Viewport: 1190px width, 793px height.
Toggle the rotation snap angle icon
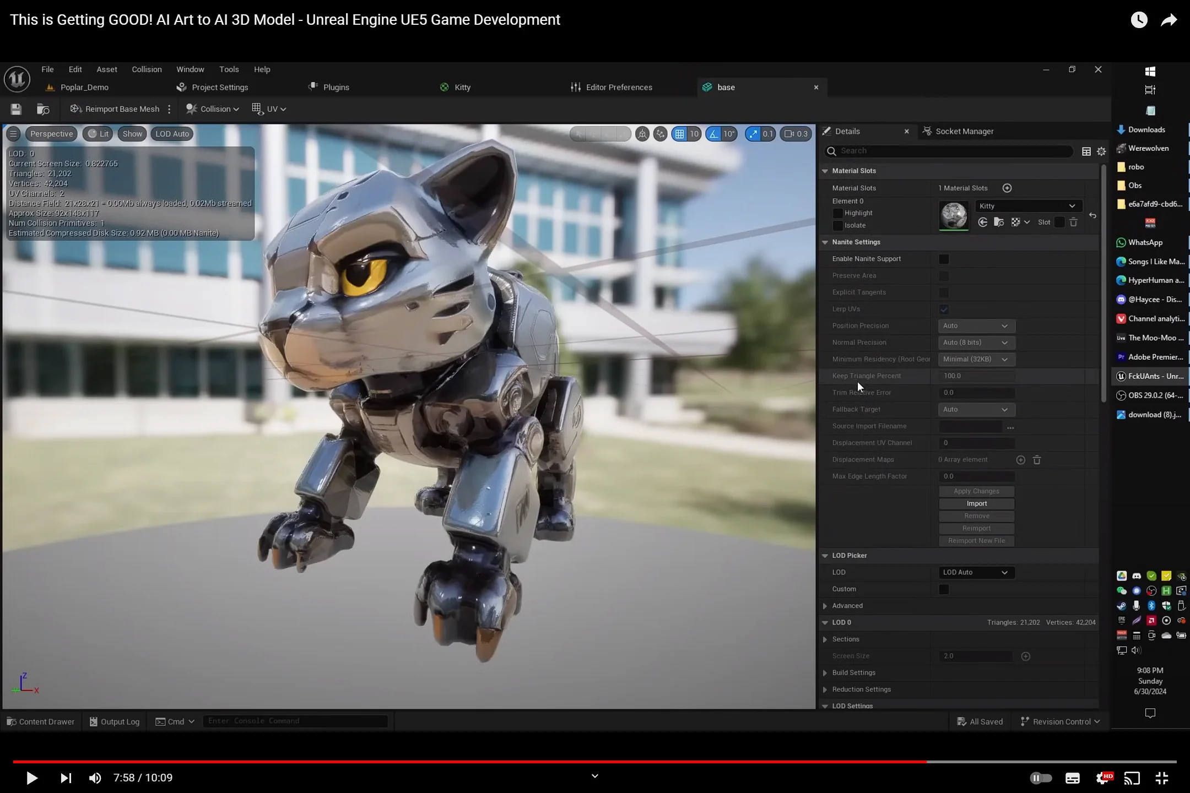coord(714,134)
